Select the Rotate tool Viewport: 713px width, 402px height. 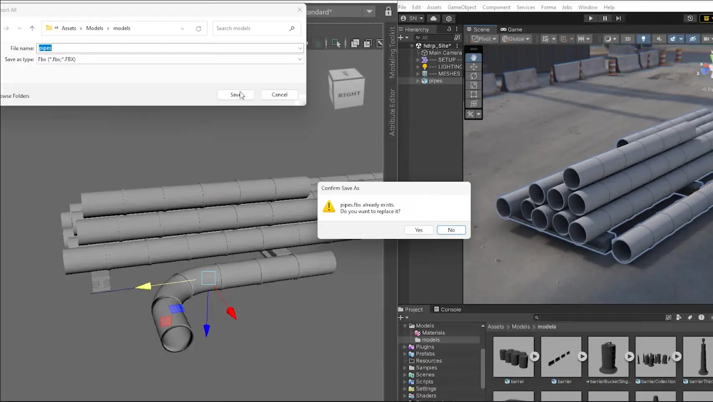[x=474, y=76]
